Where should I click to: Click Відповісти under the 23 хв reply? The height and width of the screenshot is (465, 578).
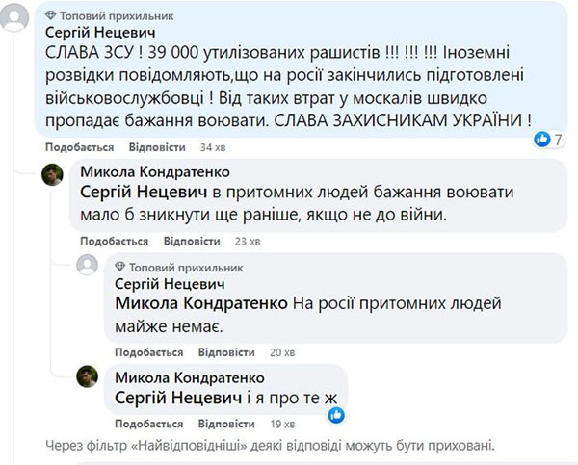point(192,241)
